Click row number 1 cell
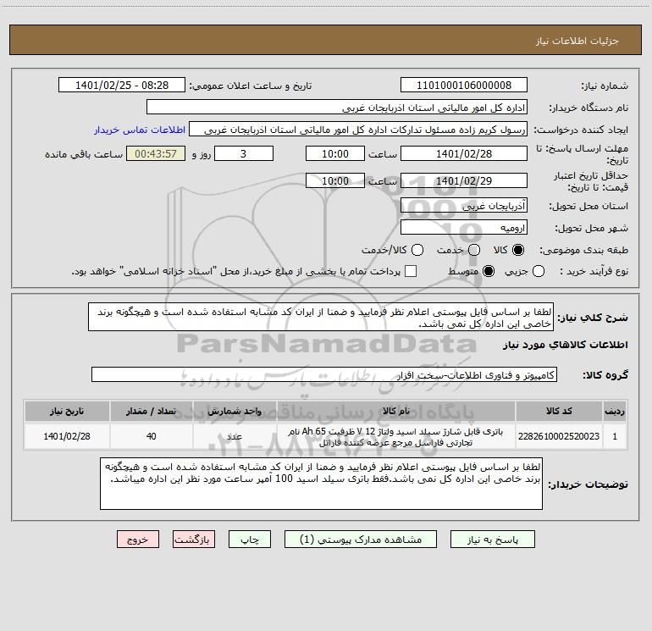 point(615,436)
